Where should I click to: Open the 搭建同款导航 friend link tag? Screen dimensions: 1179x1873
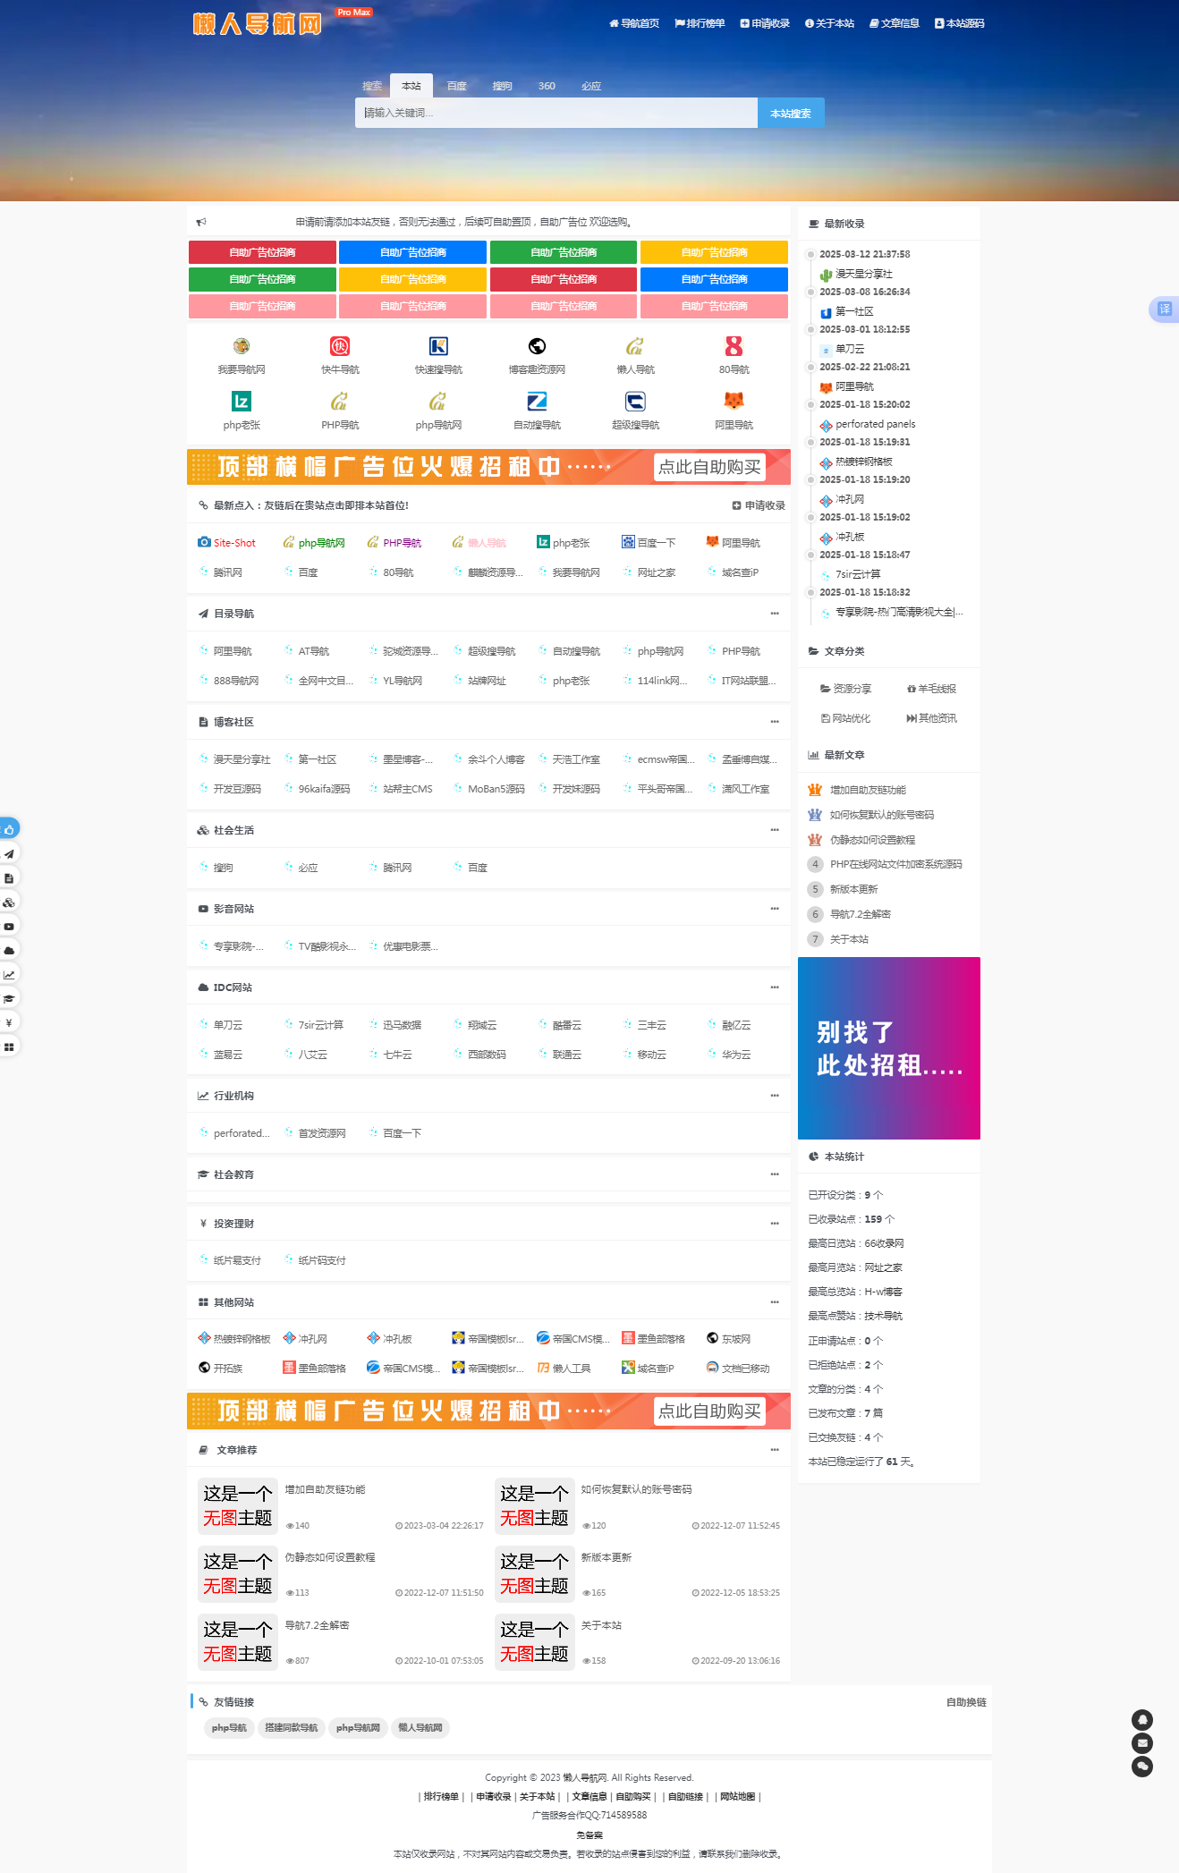pos(291,1728)
